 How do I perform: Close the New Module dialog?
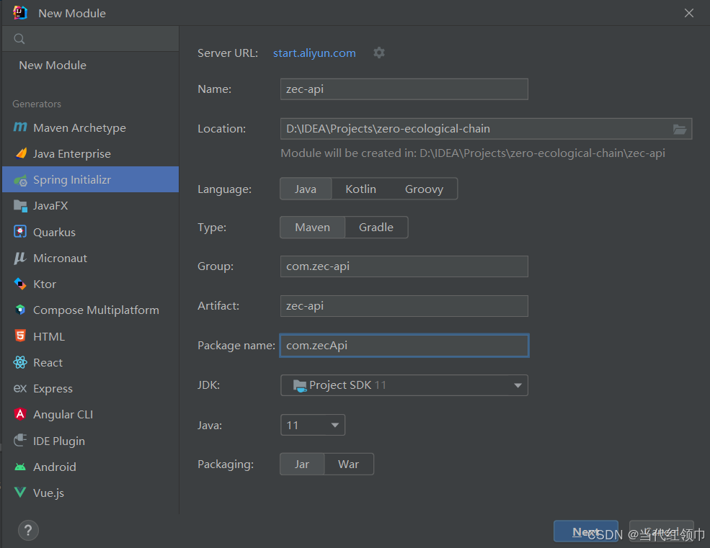688,13
